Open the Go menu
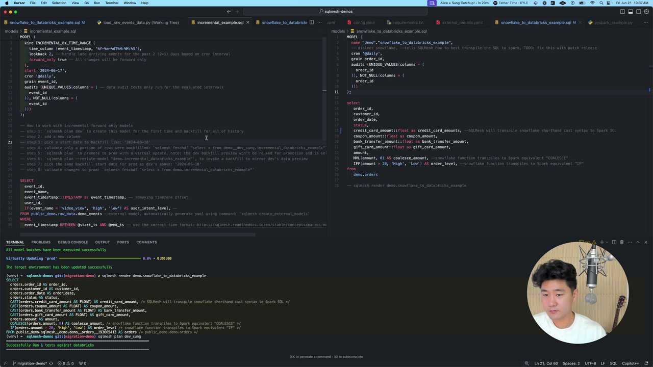The height and width of the screenshot is (367, 653). tap(86, 3)
